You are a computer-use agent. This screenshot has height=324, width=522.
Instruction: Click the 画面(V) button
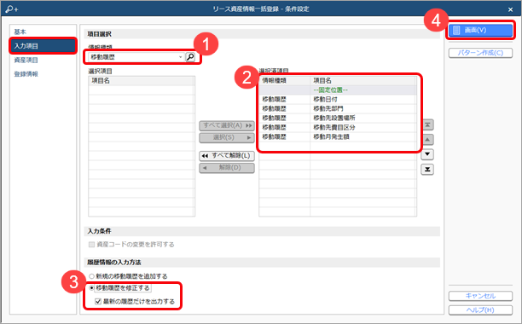(x=480, y=31)
